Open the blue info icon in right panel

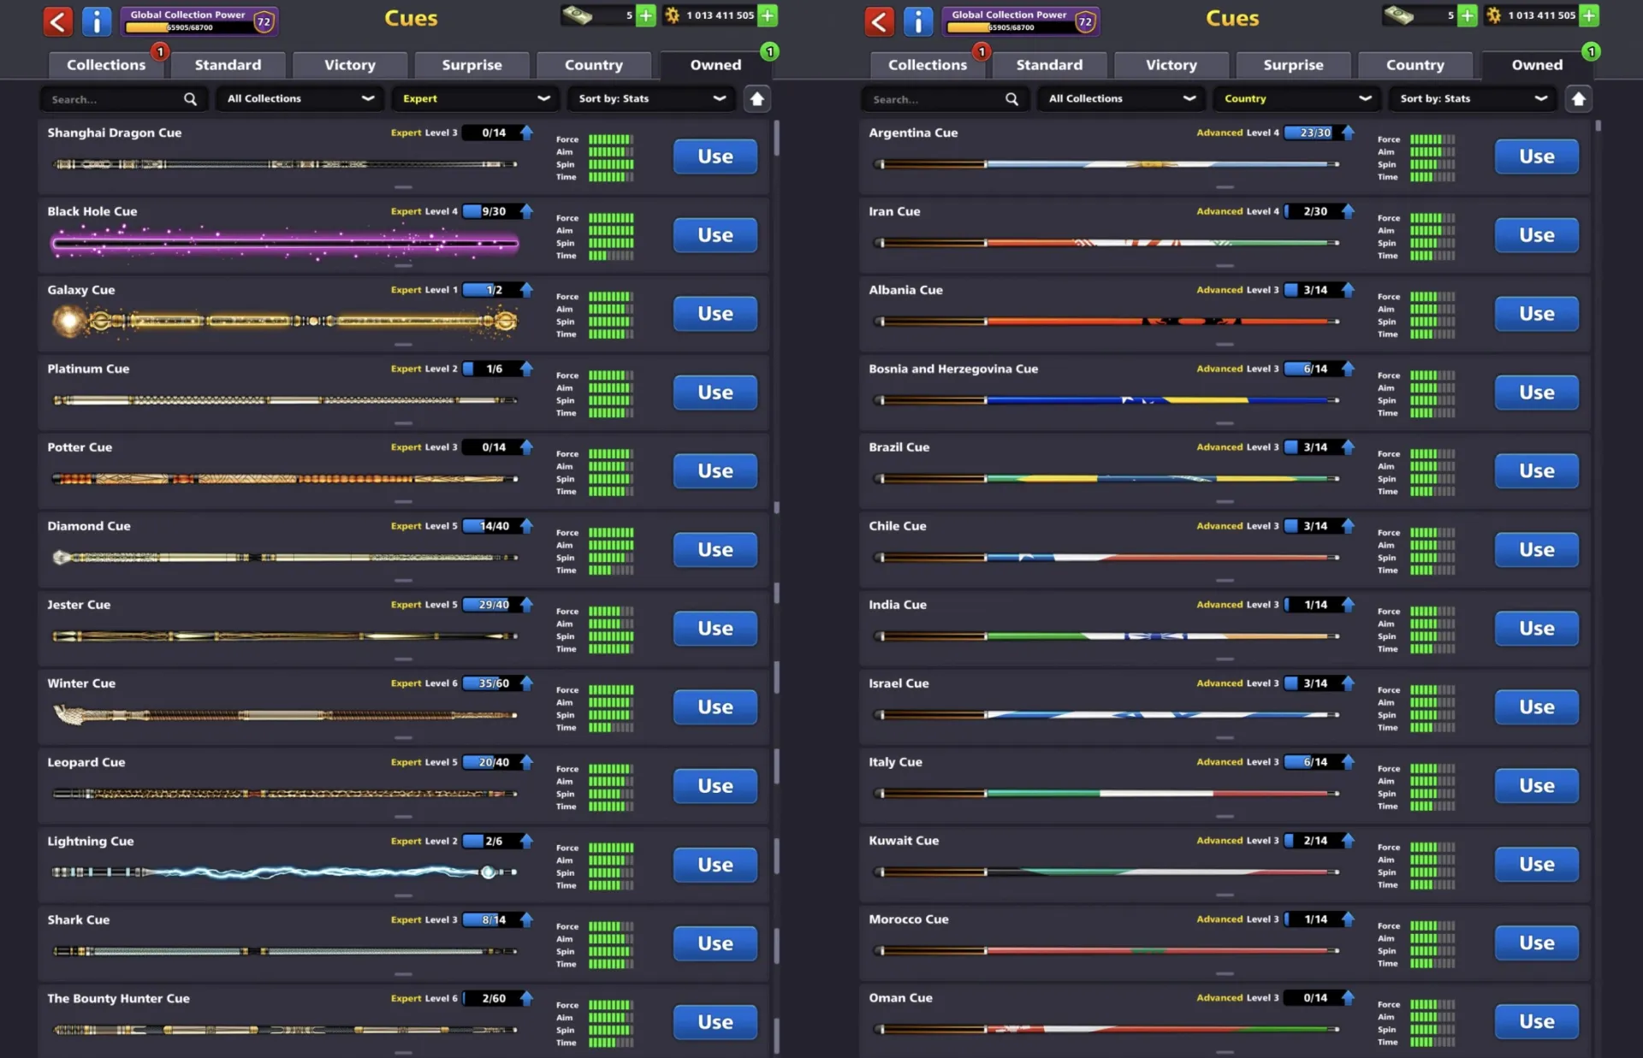(x=918, y=21)
